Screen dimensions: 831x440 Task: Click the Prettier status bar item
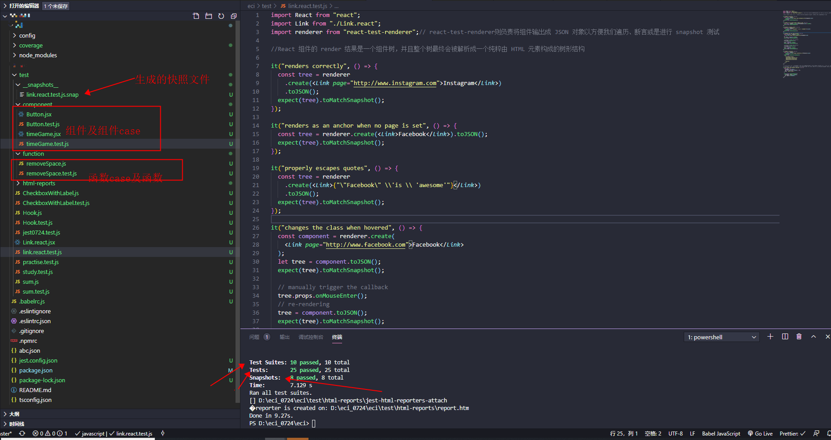[x=792, y=433]
